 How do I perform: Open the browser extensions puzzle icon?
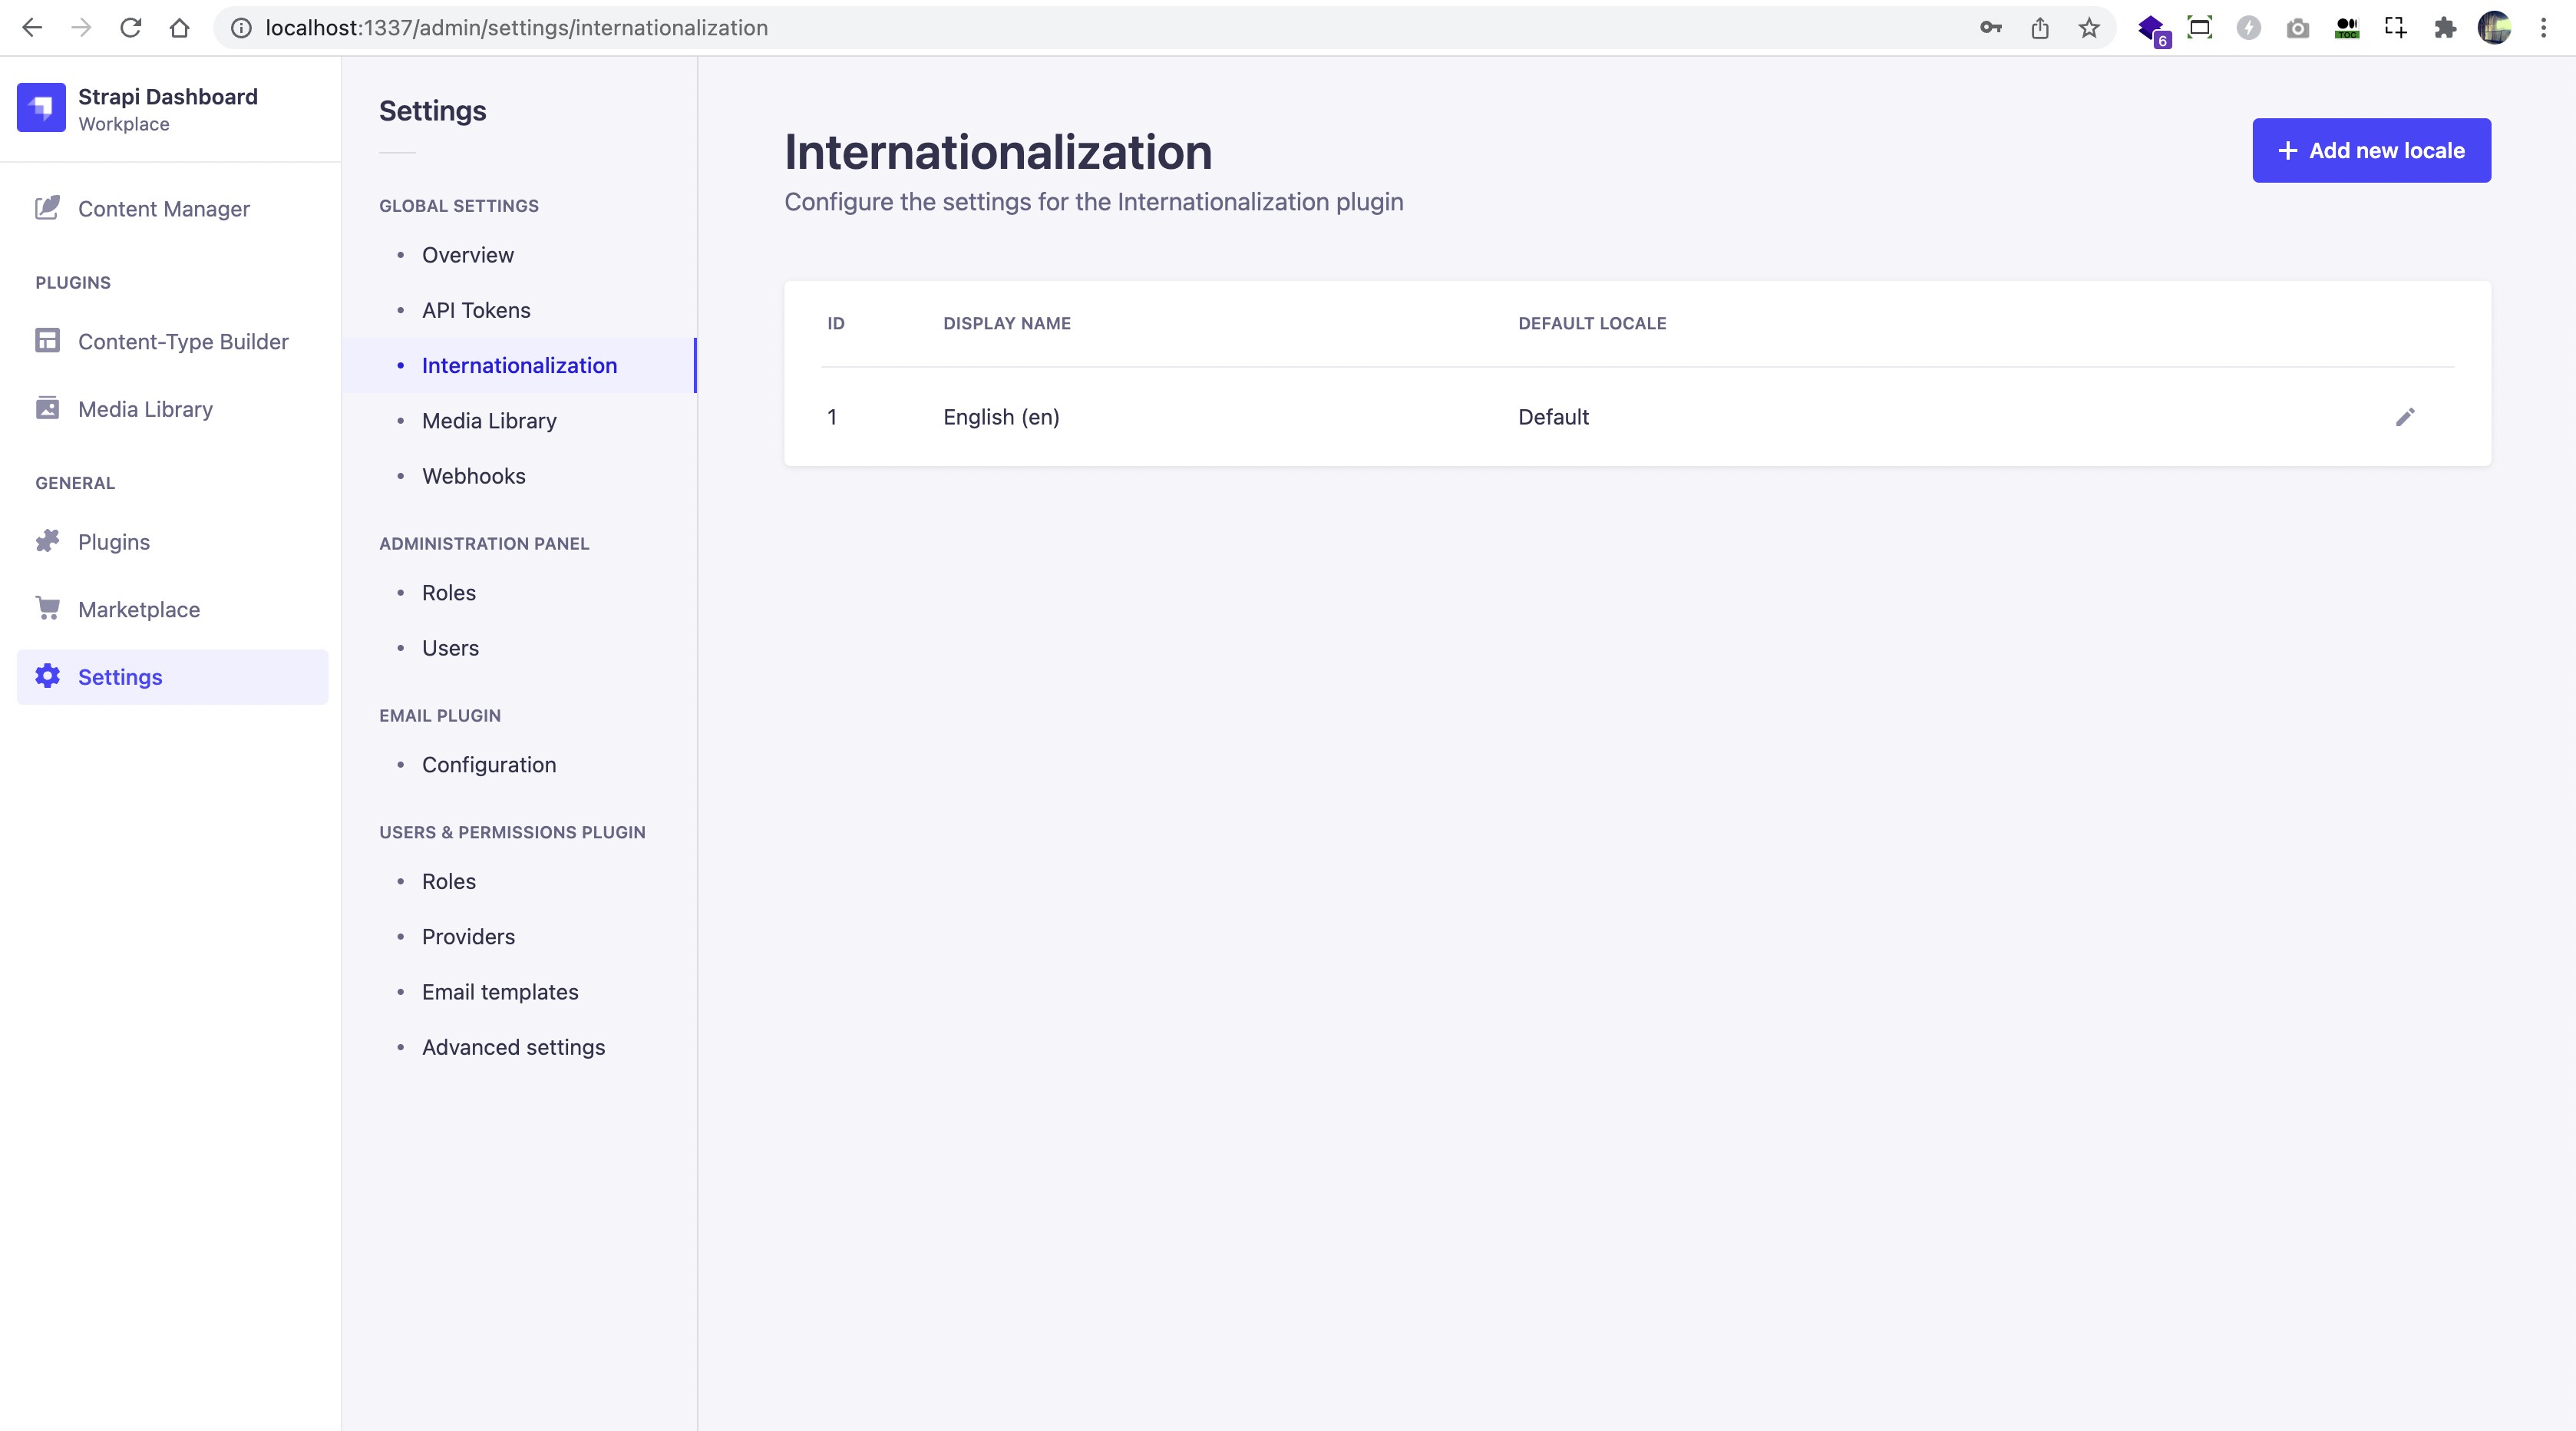2445,27
